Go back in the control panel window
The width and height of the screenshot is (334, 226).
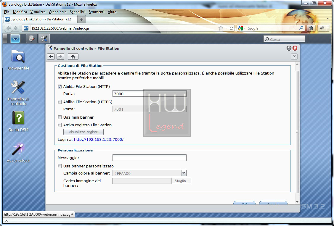pos(51,56)
